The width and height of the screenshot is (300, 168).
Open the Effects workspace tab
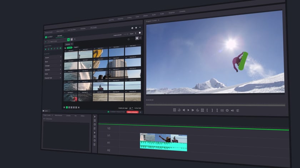(x=145, y=16)
